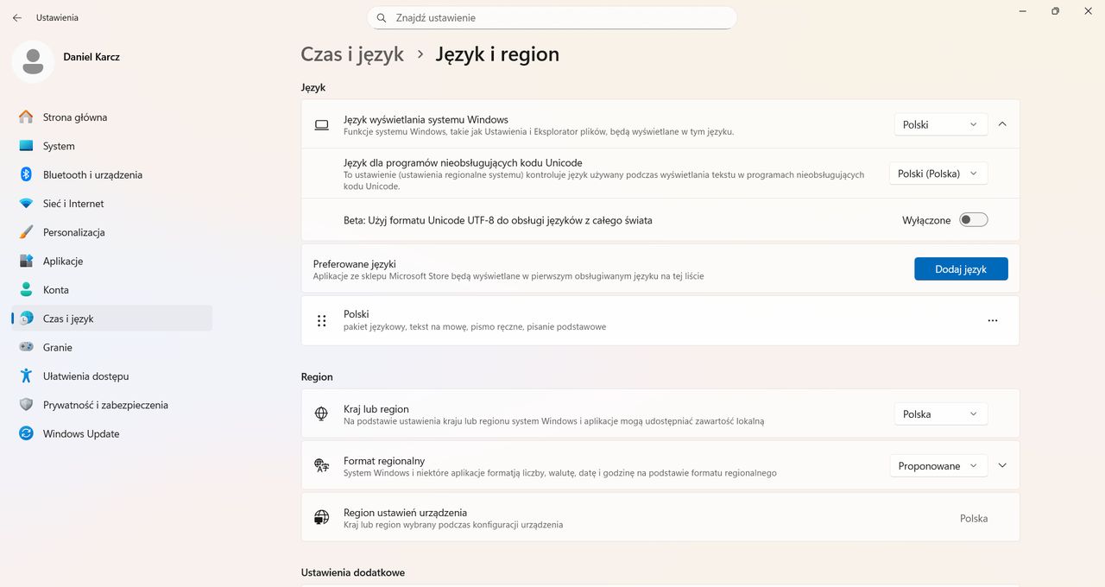This screenshot has height=587, width=1105.
Task: Select the Prywatność i zabezpieczenia icon
Action: [26, 404]
